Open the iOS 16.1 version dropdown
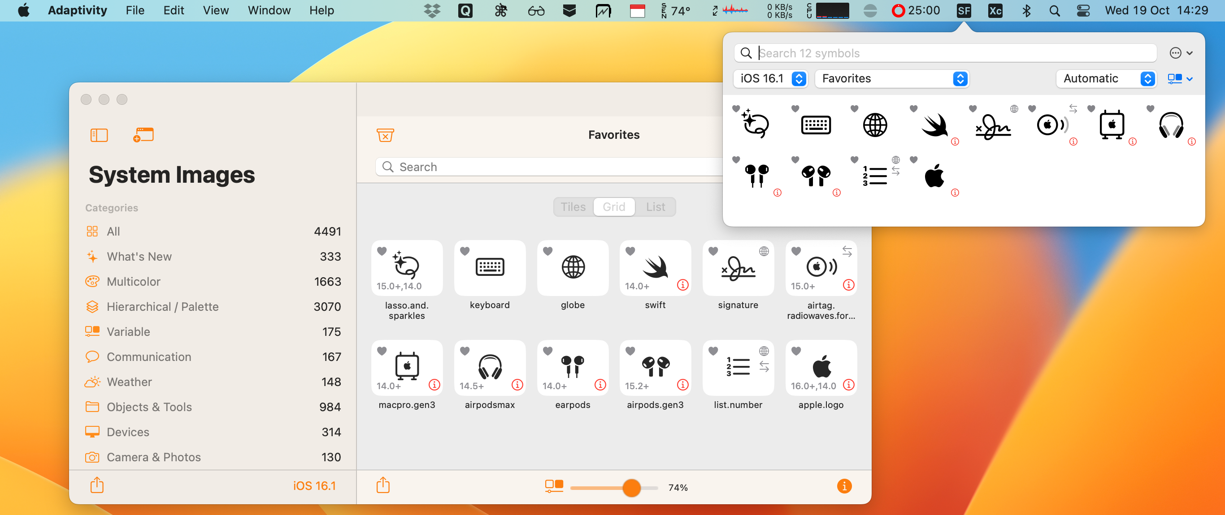The image size is (1225, 515). 770,78
